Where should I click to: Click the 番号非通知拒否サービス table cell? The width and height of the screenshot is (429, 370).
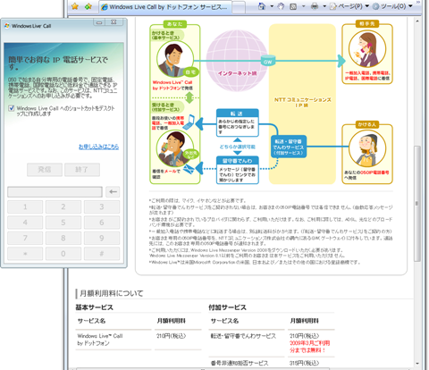(x=240, y=363)
